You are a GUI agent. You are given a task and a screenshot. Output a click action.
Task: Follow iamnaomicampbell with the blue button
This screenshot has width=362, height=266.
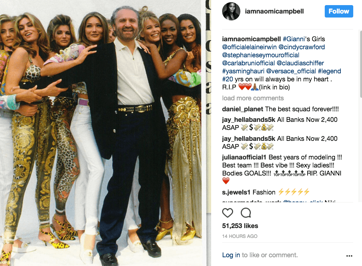tap(339, 11)
